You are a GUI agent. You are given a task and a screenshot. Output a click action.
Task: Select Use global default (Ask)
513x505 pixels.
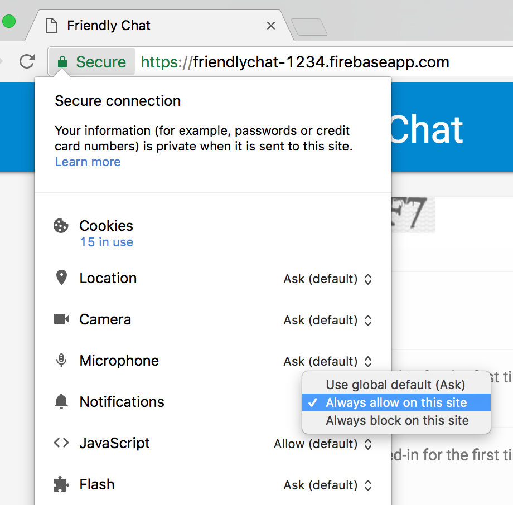(396, 384)
